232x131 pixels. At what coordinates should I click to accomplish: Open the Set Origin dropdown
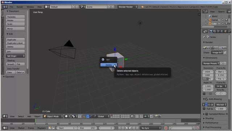15,56
